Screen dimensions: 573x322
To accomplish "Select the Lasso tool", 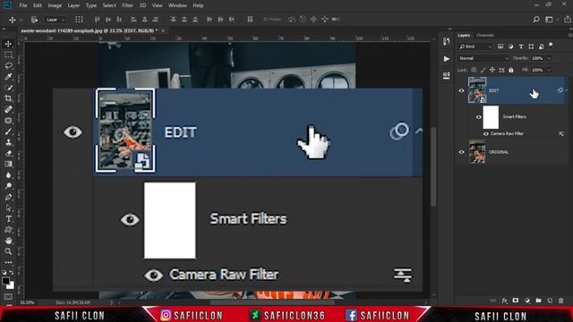I will [8, 65].
